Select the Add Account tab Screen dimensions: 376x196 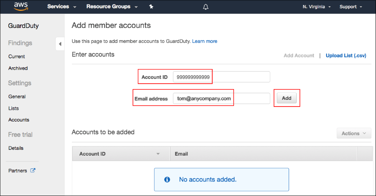click(299, 56)
